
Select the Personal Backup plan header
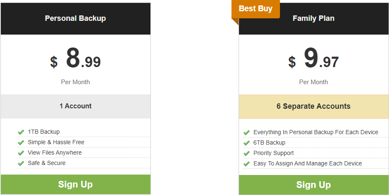click(x=75, y=18)
